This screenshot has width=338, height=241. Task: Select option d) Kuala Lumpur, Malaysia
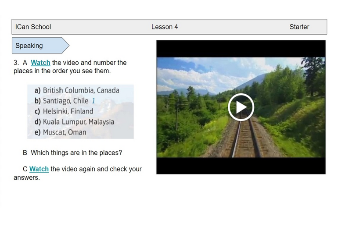(x=74, y=122)
